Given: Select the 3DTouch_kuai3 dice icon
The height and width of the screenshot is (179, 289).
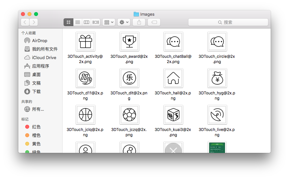Looking at the screenshot, I should click(x=173, y=115).
